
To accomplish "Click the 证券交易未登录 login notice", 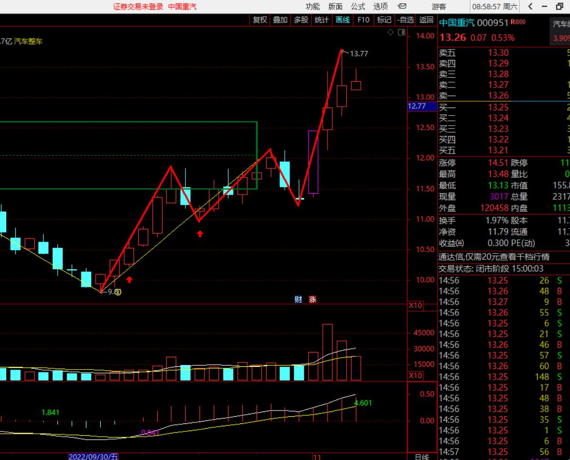I will 138,7.
